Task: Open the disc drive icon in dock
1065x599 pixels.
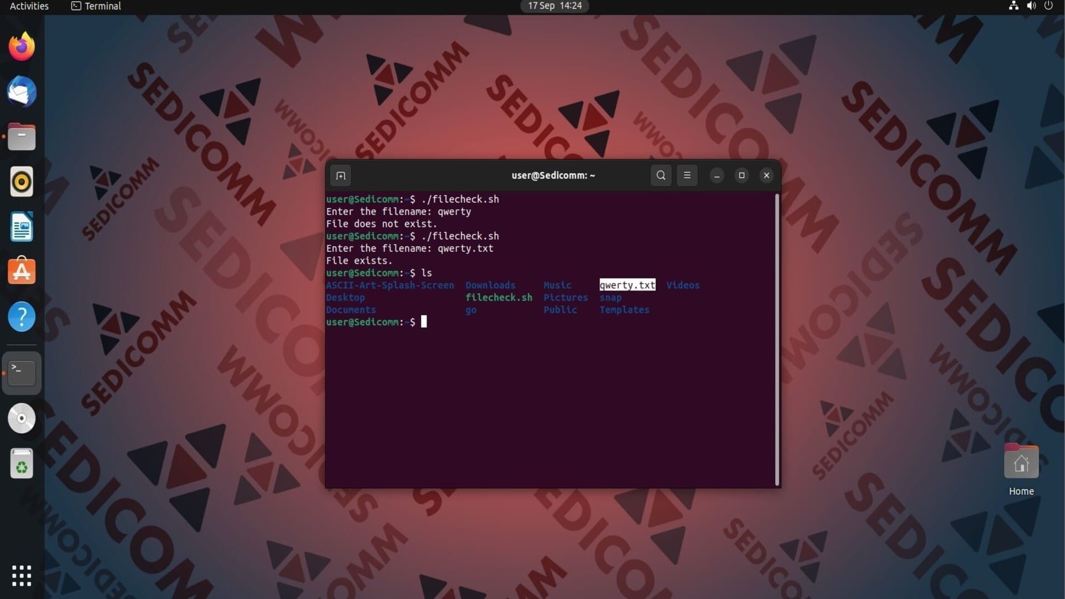Action: pyautogui.click(x=22, y=418)
